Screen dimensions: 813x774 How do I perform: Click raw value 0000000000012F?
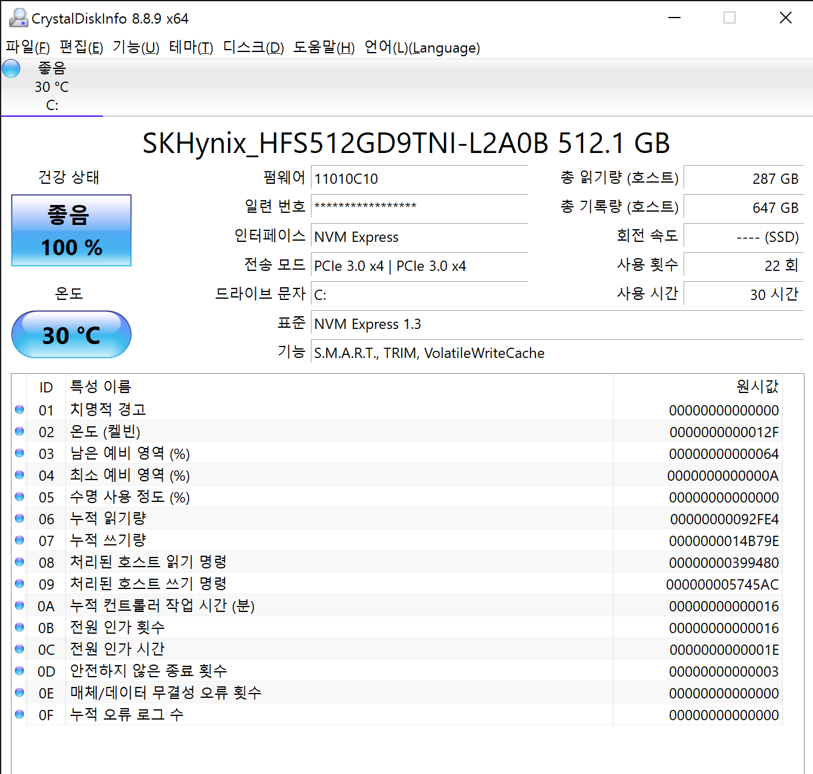point(724,432)
